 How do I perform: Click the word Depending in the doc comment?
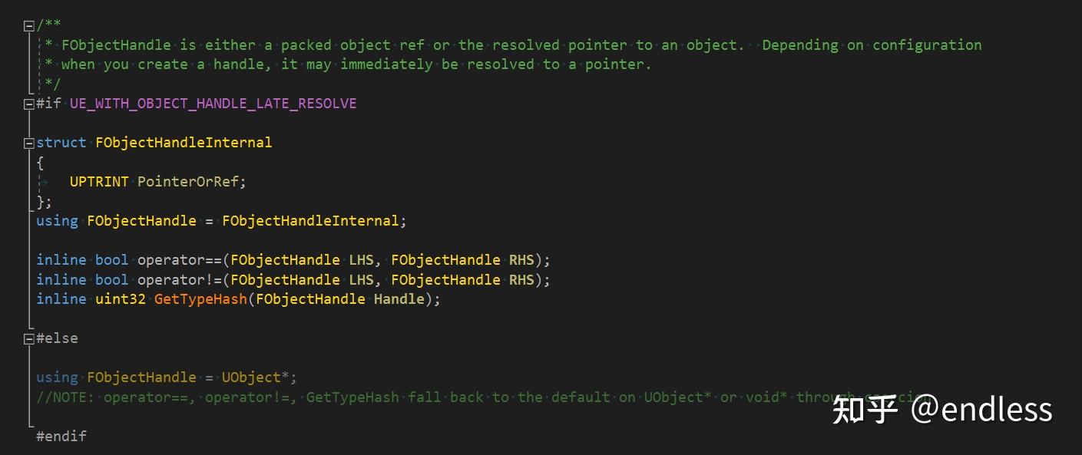[x=799, y=45]
